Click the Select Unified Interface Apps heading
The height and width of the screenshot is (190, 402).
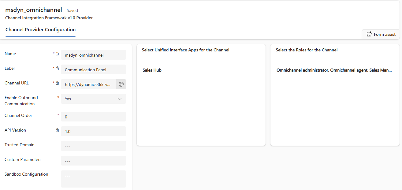[x=185, y=50]
